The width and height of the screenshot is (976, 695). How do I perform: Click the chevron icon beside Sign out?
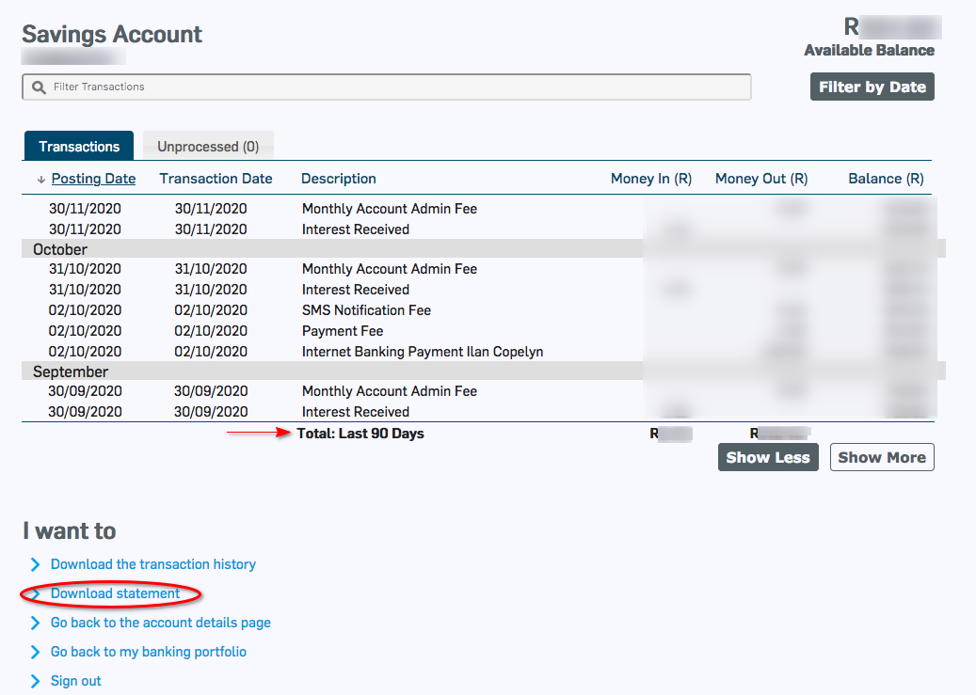(x=36, y=681)
